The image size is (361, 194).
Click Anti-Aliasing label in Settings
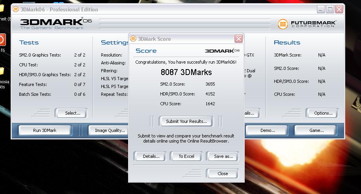coord(113,63)
